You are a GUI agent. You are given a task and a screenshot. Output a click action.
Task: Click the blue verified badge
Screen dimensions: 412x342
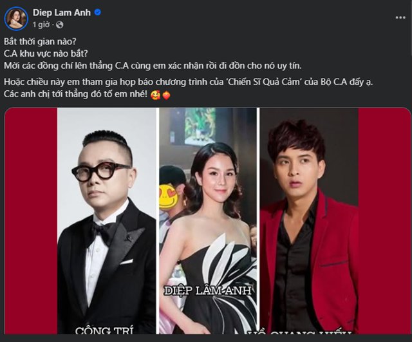click(x=98, y=12)
